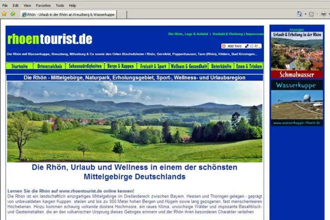Click the Die Rhön, Lage & Anfahrt link
330x220 pixels.
click(x=188, y=34)
